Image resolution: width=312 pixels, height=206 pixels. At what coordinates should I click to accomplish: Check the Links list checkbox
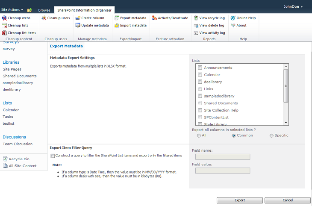tap(200, 89)
